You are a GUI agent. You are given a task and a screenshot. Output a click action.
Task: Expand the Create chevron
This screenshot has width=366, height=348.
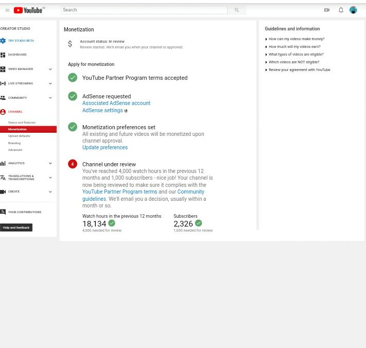[x=50, y=192]
